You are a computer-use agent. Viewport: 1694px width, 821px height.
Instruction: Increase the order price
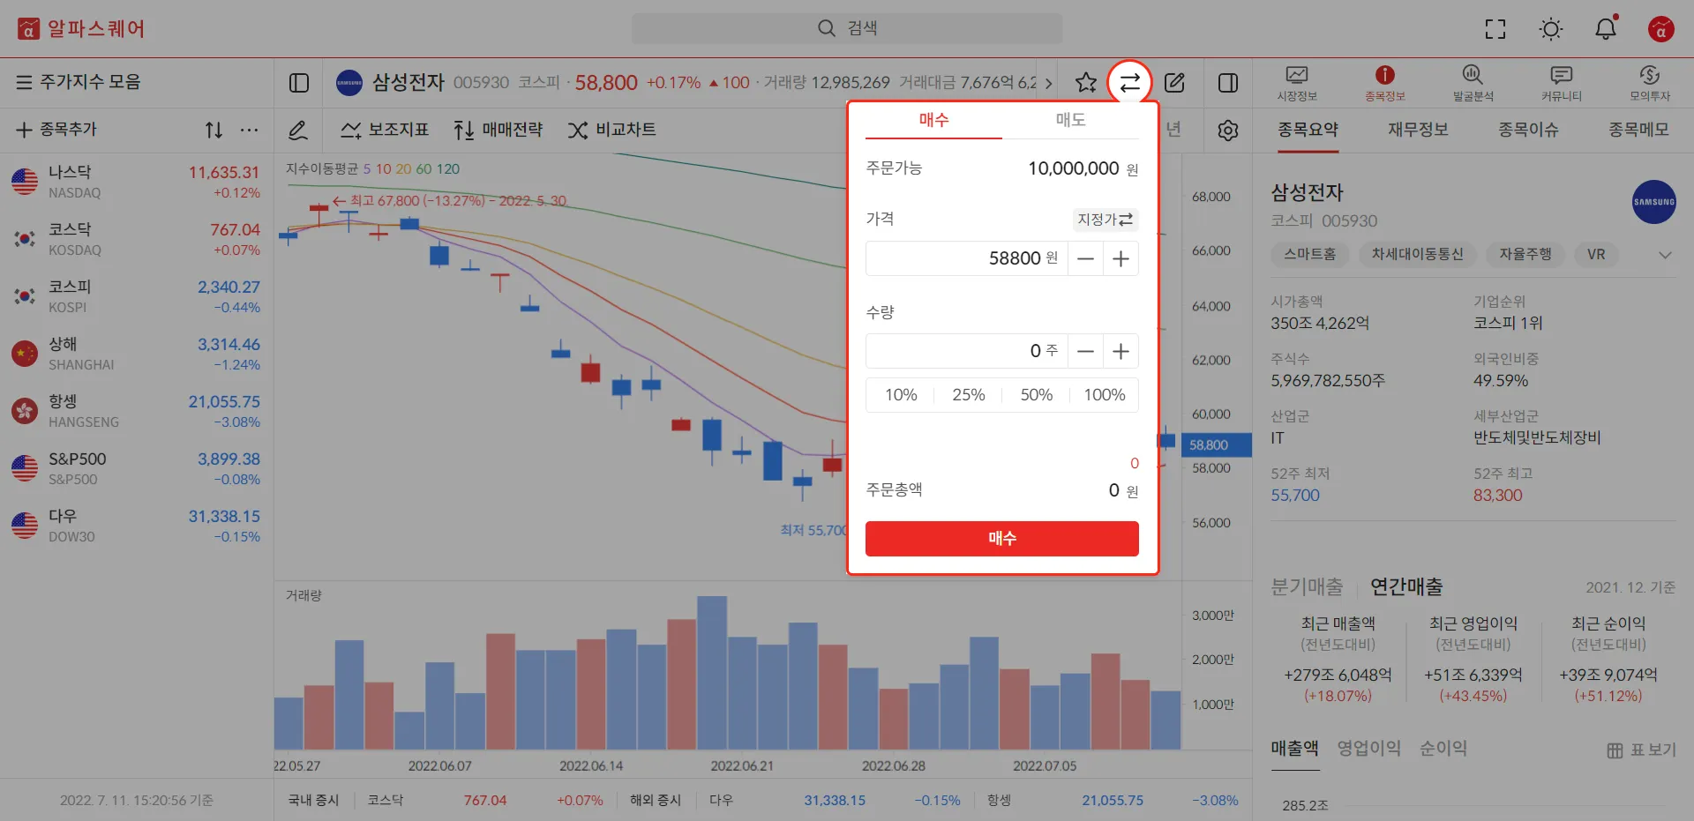1121,258
